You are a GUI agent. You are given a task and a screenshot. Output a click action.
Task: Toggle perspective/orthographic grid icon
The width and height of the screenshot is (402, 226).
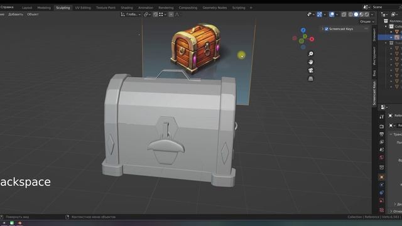[311, 78]
